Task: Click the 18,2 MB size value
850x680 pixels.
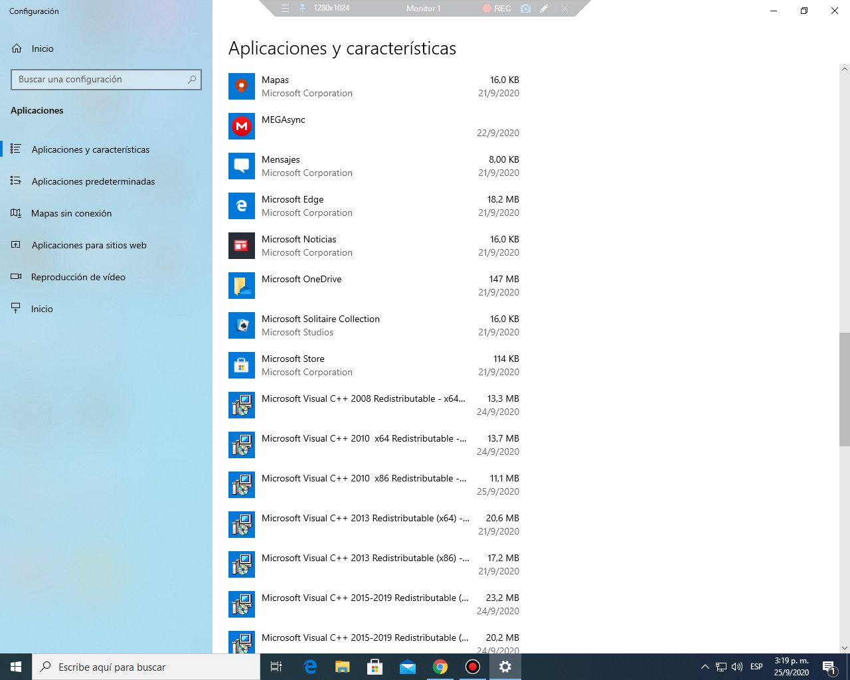Action: [503, 199]
